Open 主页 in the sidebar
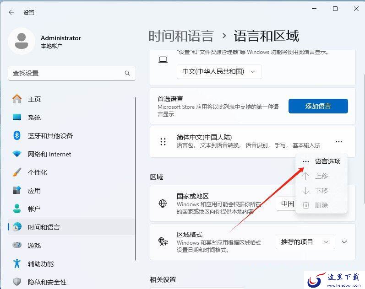The height and width of the screenshot is (289, 365). [x=71, y=99]
